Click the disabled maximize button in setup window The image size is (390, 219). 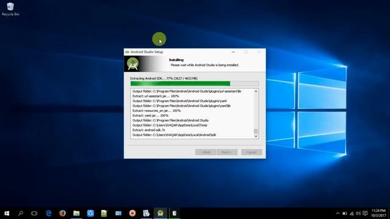pyautogui.click(x=246, y=52)
